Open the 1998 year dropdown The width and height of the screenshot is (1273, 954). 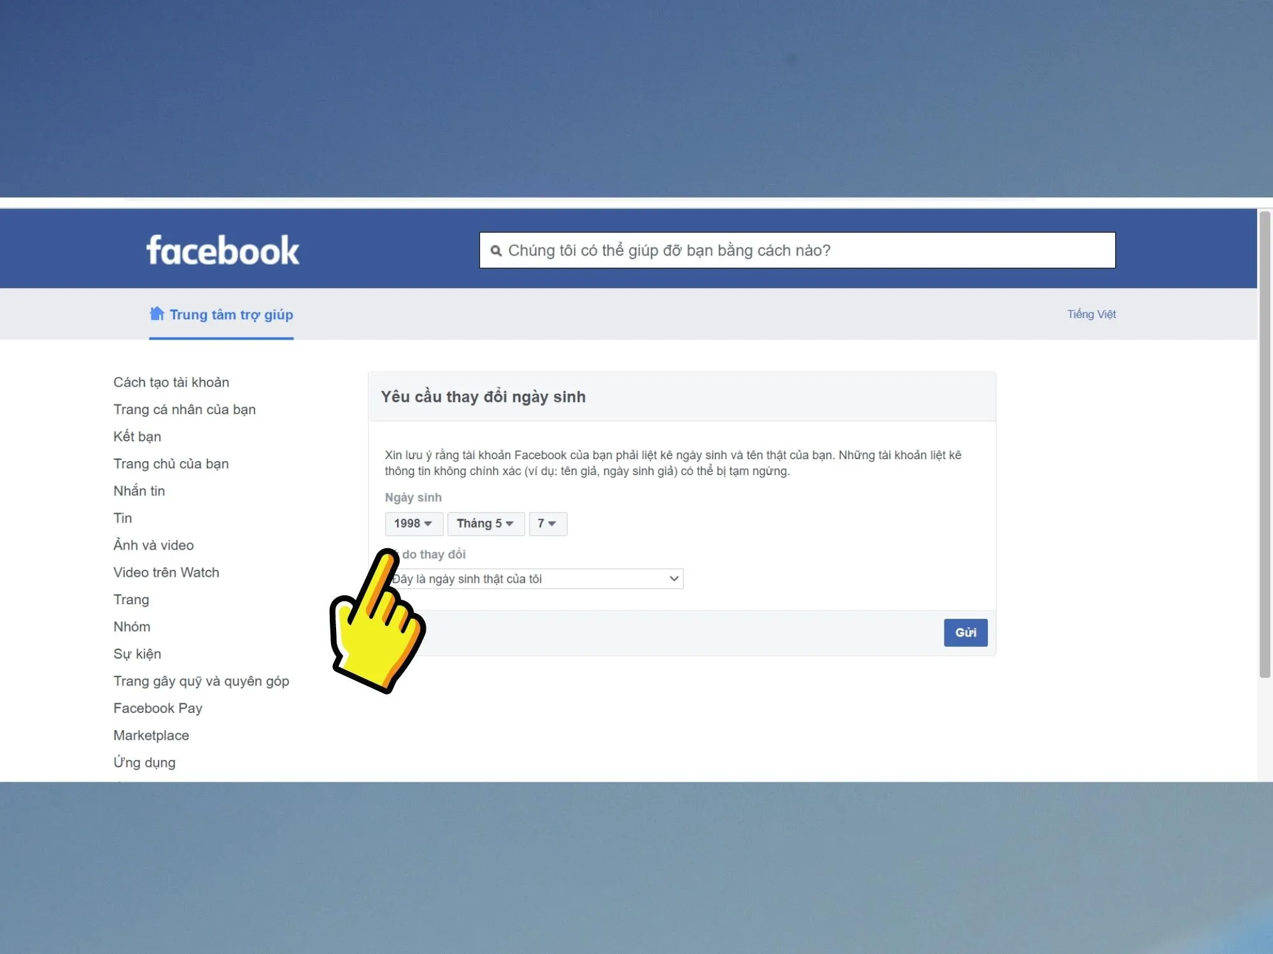point(413,523)
